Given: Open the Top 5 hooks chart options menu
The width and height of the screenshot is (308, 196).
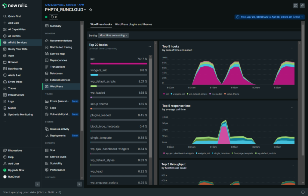Looking at the screenshot, I should 292,48.
